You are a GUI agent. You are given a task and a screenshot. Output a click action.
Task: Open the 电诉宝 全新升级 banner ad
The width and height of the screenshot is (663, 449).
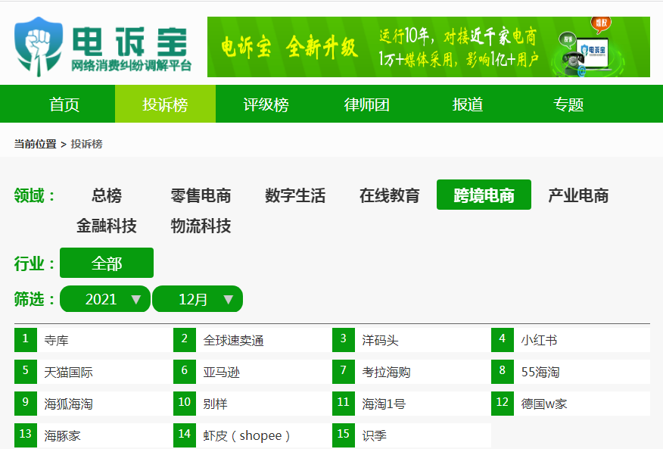click(428, 47)
